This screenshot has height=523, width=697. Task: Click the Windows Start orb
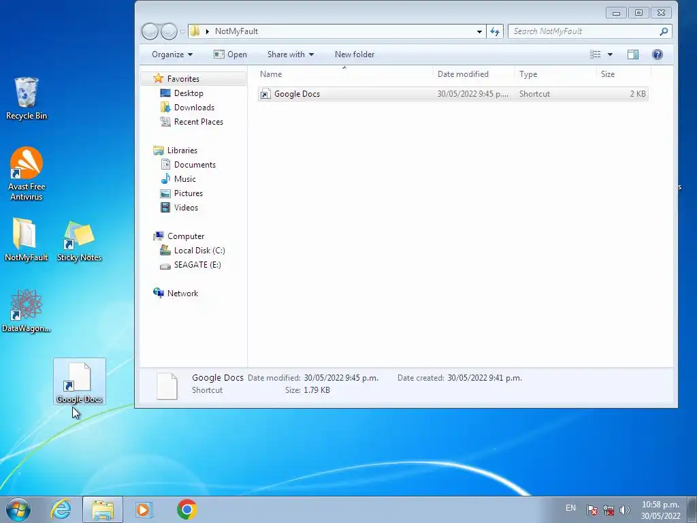pos(18,509)
